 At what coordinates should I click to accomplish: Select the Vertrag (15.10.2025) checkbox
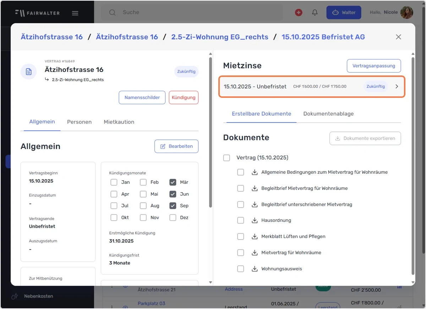point(226,158)
